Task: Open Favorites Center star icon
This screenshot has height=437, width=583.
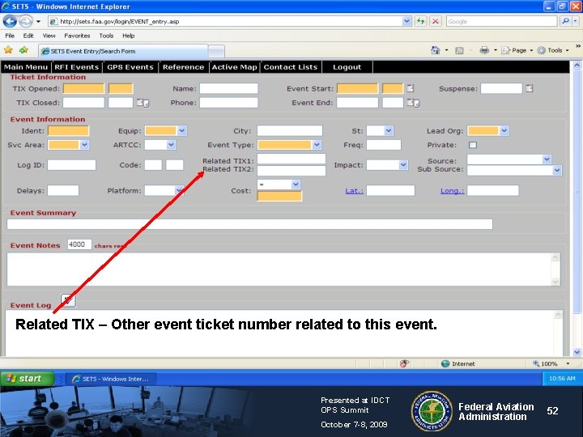Action: (x=9, y=50)
